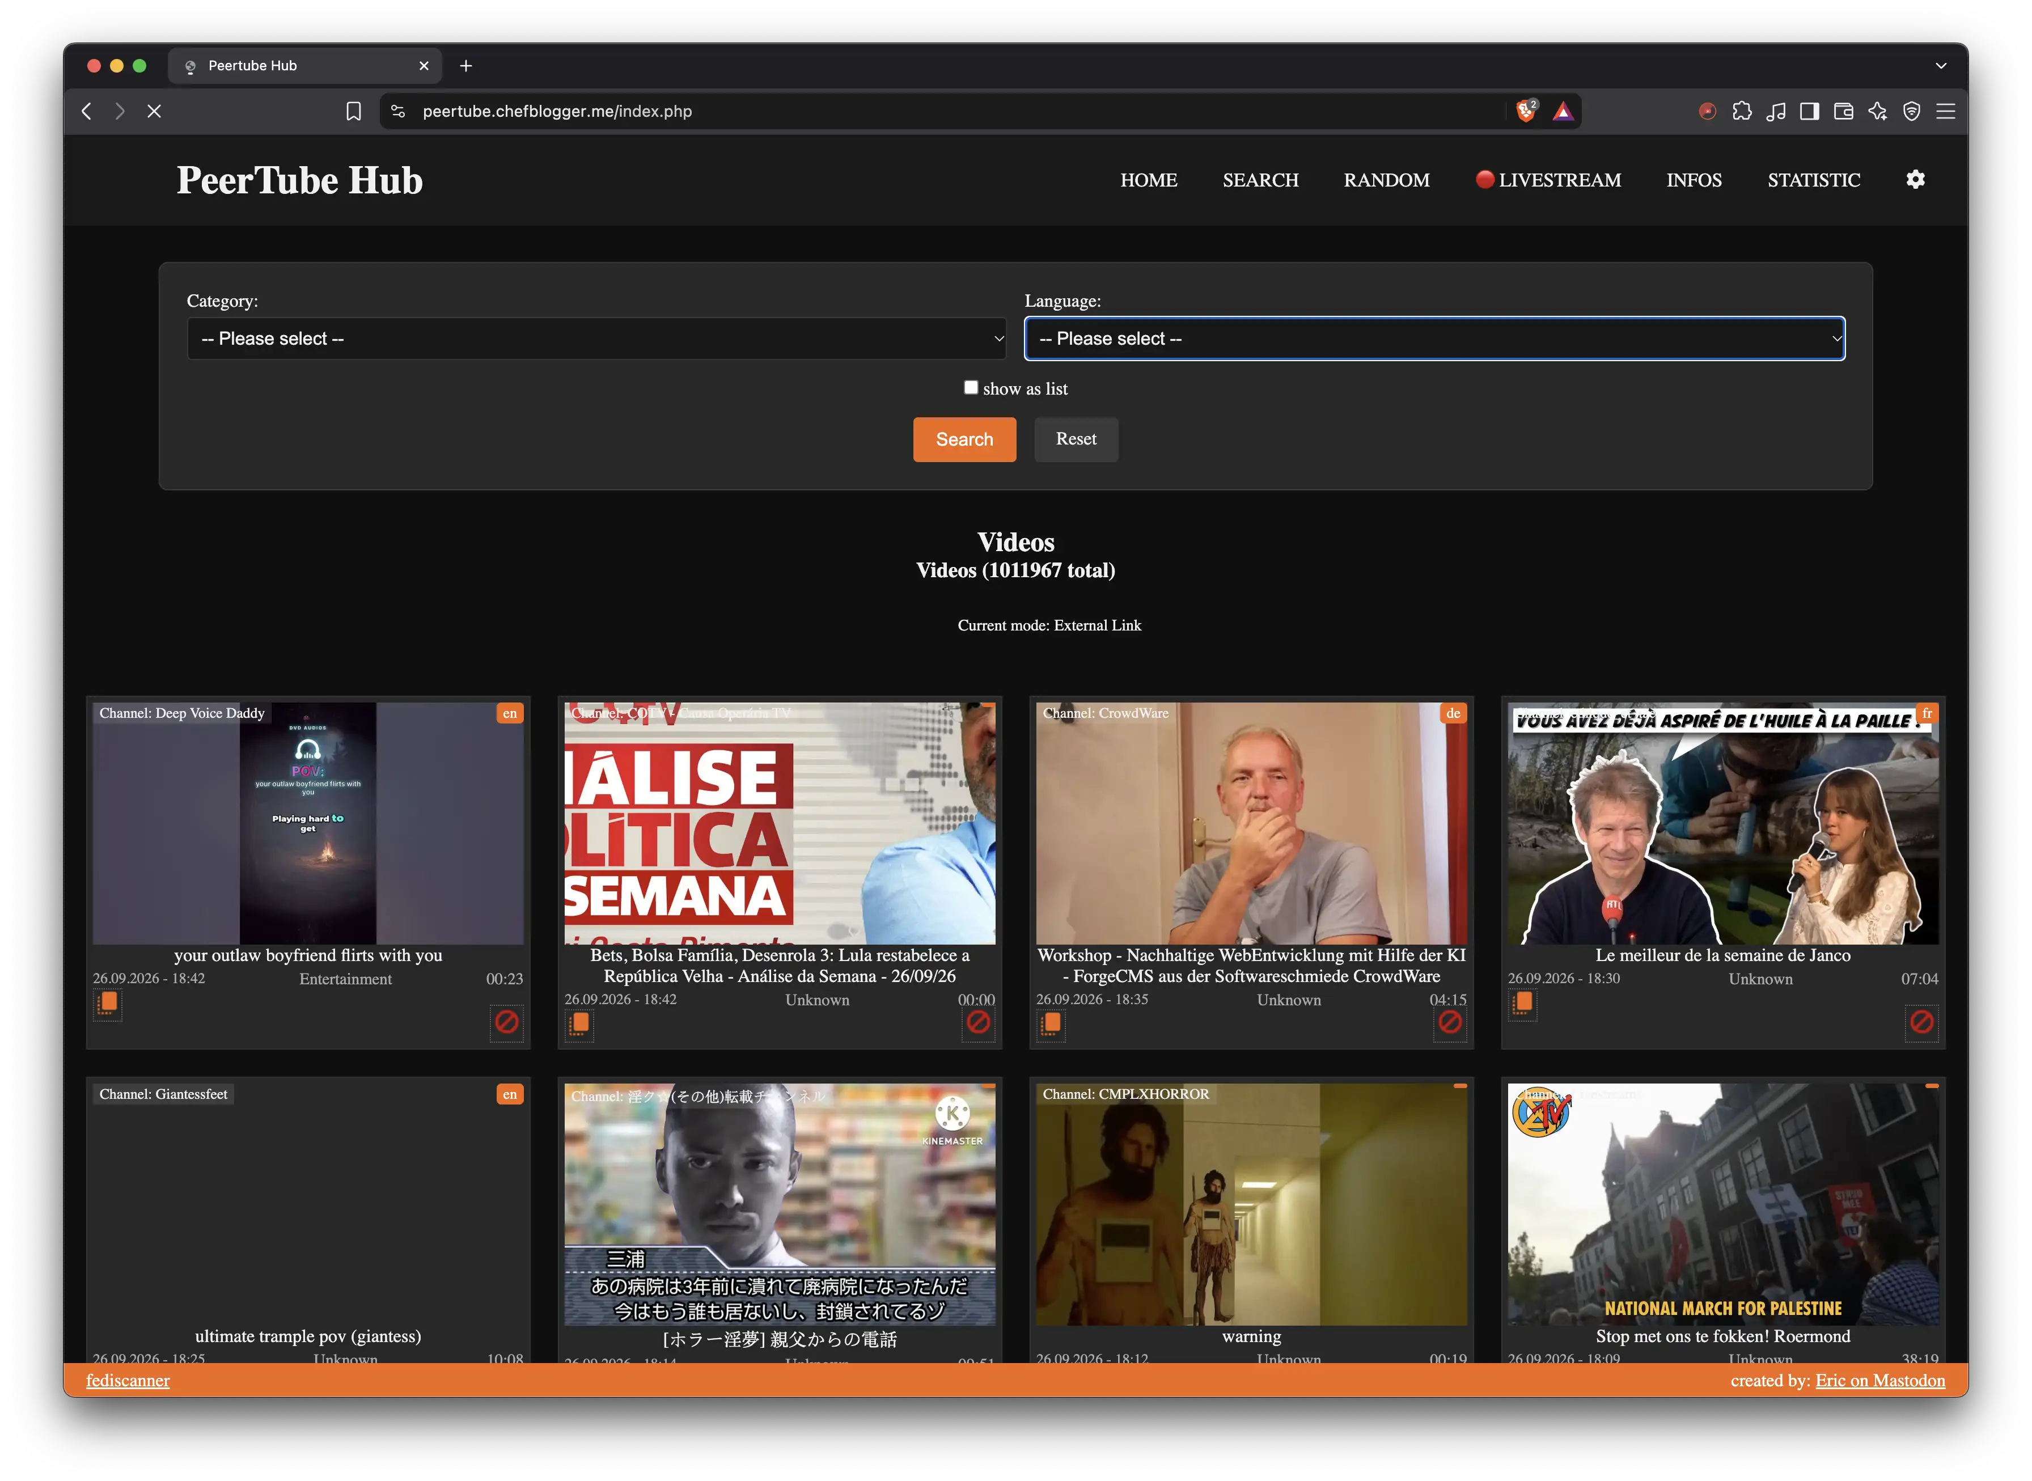Bookmark this page with the bookmark icon
The height and width of the screenshot is (1481, 2032).
click(353, 111)
